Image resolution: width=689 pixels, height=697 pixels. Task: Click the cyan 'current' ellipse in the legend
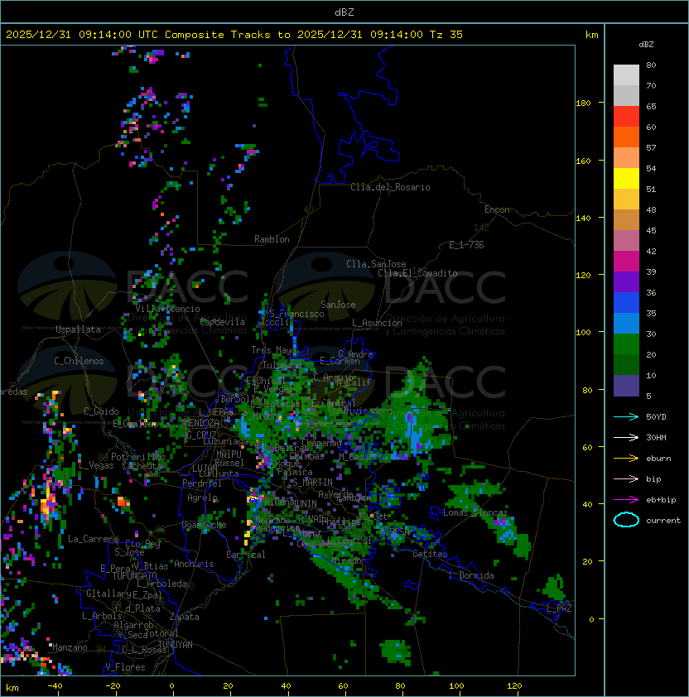pyautogui.click(x=626, y=520)
